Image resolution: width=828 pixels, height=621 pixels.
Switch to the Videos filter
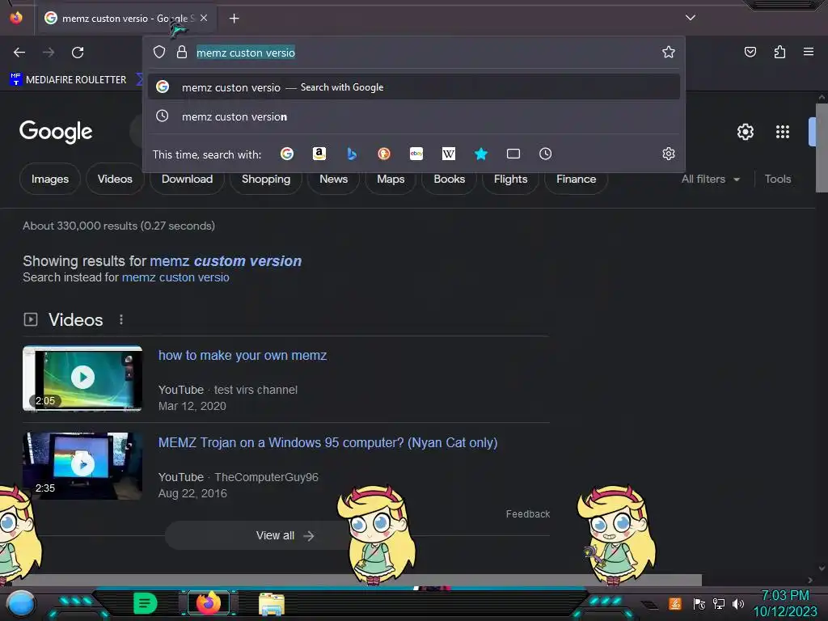click(115, 179)
